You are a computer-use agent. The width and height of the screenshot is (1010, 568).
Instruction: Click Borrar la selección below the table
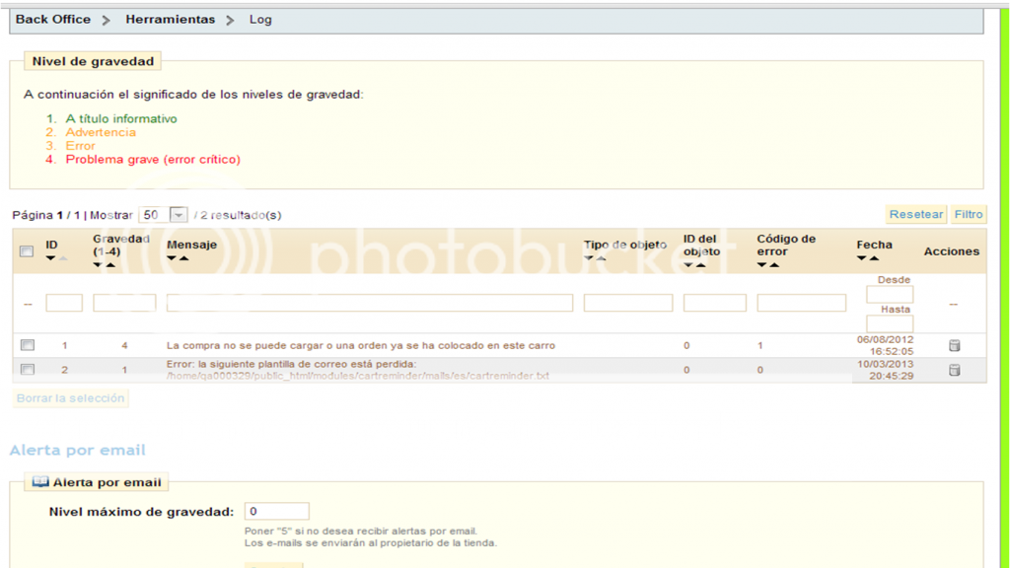click(x=70, y=397)
